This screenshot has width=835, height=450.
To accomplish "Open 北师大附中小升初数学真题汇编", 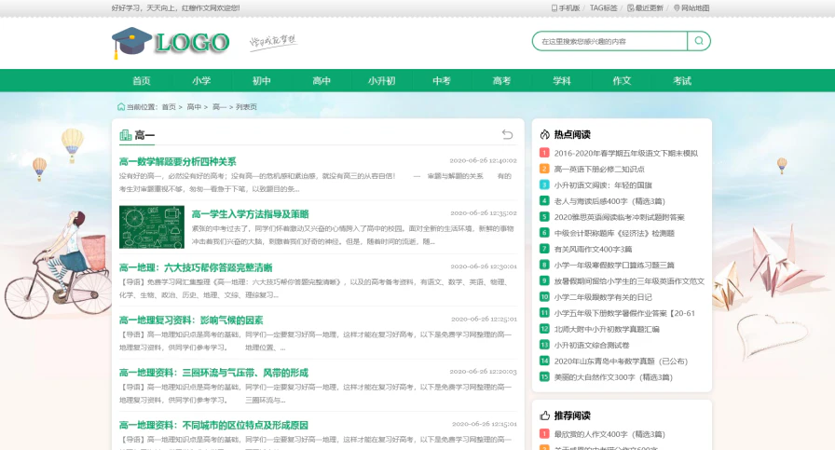I will click(x=607, y=329).
